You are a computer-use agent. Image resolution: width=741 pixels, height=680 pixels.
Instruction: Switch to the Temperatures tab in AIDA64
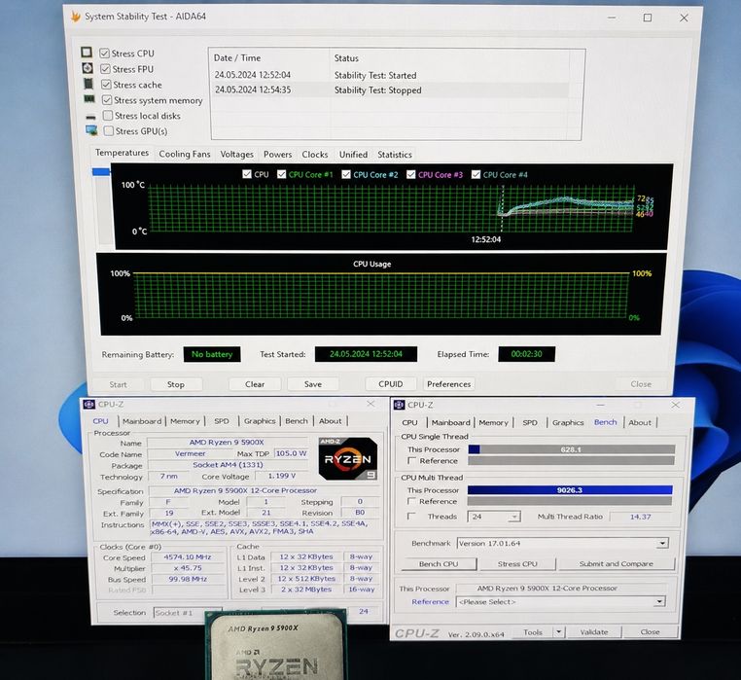(x=122, y=153)
